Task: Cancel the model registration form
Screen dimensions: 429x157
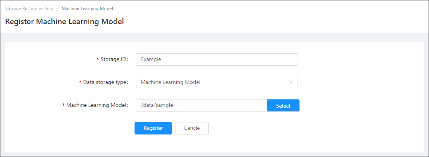Action: [x=191, y=128]
